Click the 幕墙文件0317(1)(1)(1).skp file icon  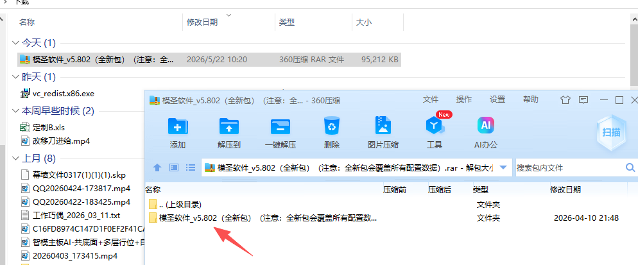point(25,175)
